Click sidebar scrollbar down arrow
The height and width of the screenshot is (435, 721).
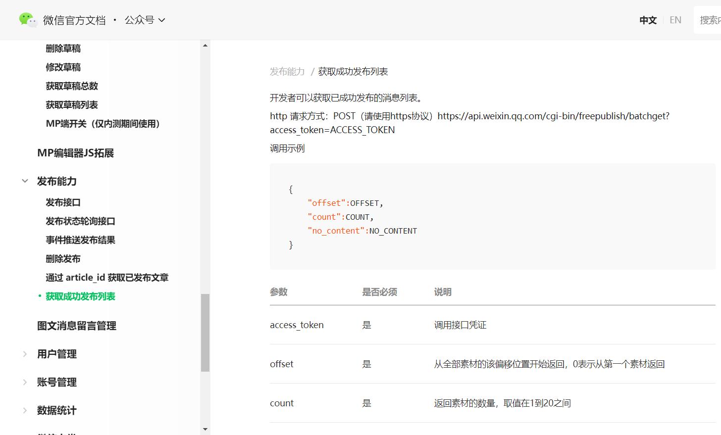pos(205,429)
